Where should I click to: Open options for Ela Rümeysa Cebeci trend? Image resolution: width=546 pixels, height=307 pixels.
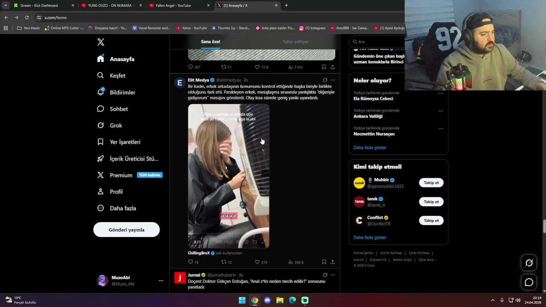point(441,93)
